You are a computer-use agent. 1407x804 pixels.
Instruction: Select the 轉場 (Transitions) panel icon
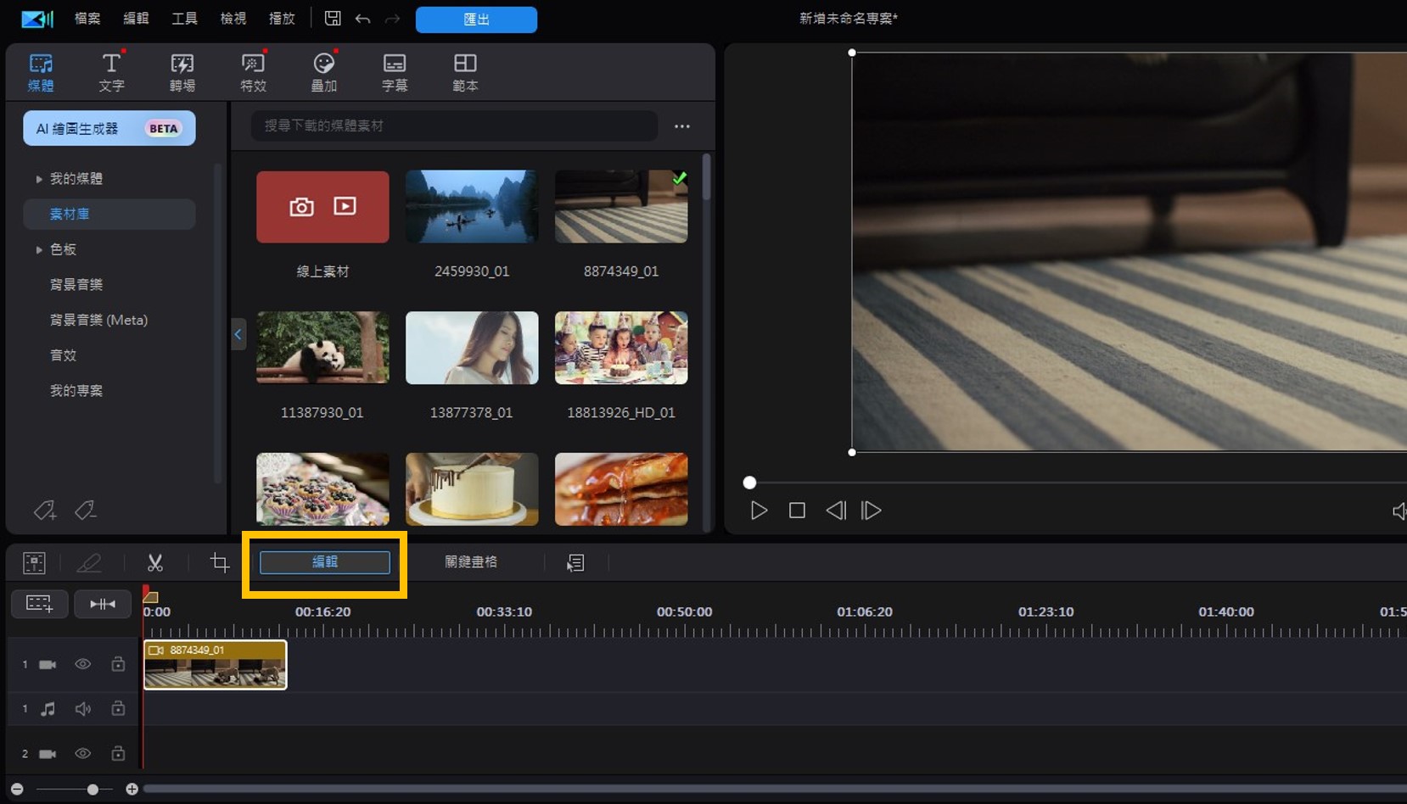tap(182, 71)
